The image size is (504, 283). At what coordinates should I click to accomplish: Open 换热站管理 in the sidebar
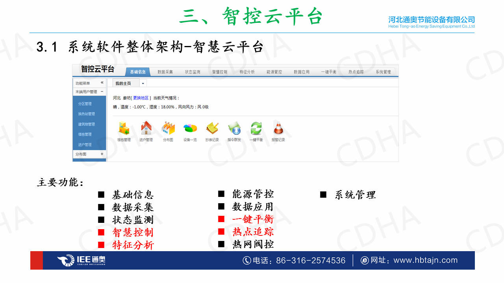[87, 114]
